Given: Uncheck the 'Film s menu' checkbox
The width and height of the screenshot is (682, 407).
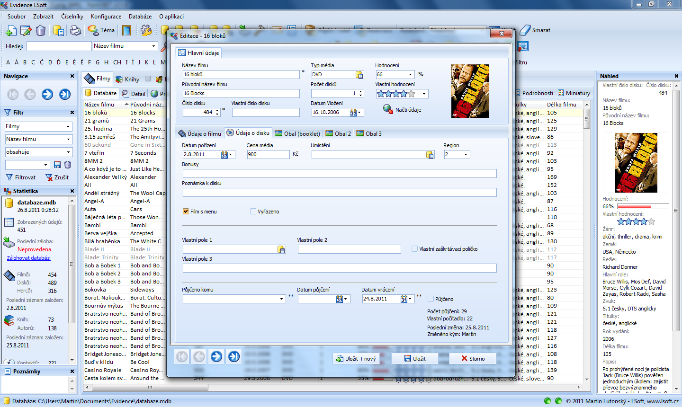Looking at the screenshot, I should click(x=186, y=212).
